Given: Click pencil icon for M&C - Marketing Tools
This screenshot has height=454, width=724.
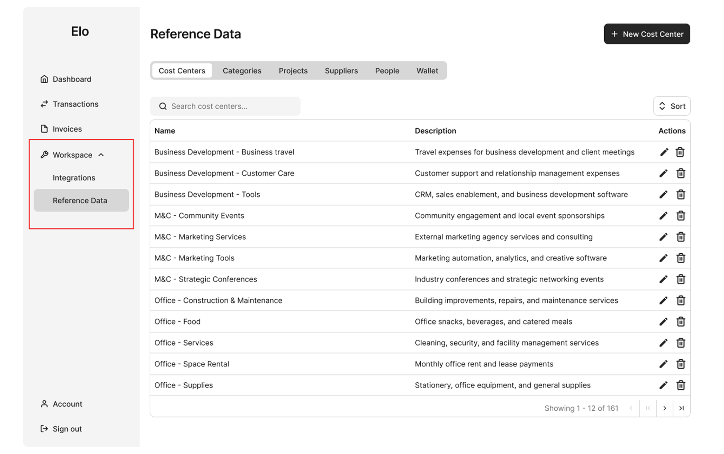Looking at the screenshot, I should click(x=663, y=258).
